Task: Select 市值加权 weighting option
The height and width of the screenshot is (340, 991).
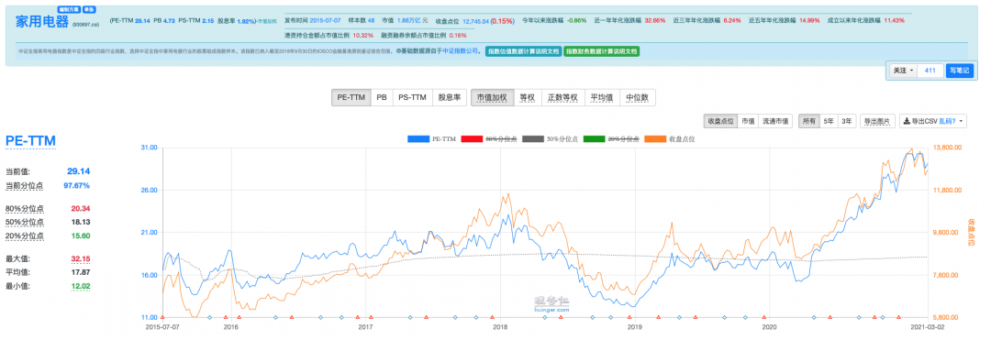Action: click(492, 98)
